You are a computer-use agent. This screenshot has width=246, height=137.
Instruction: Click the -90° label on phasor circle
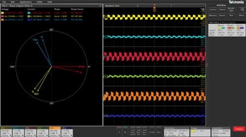coord(52,103)
